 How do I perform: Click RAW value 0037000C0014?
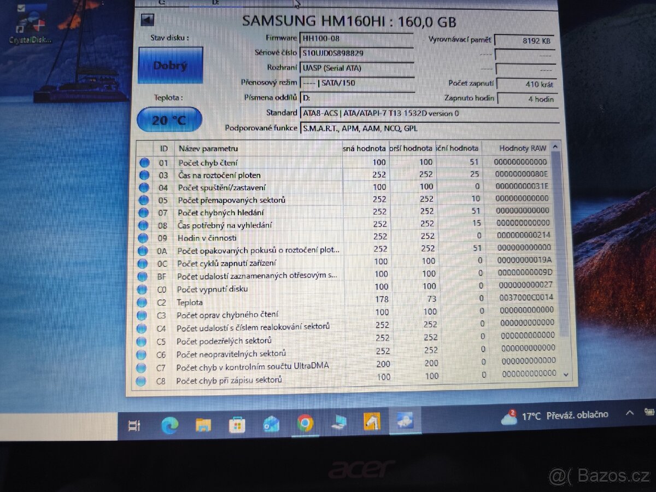(526, 298)
